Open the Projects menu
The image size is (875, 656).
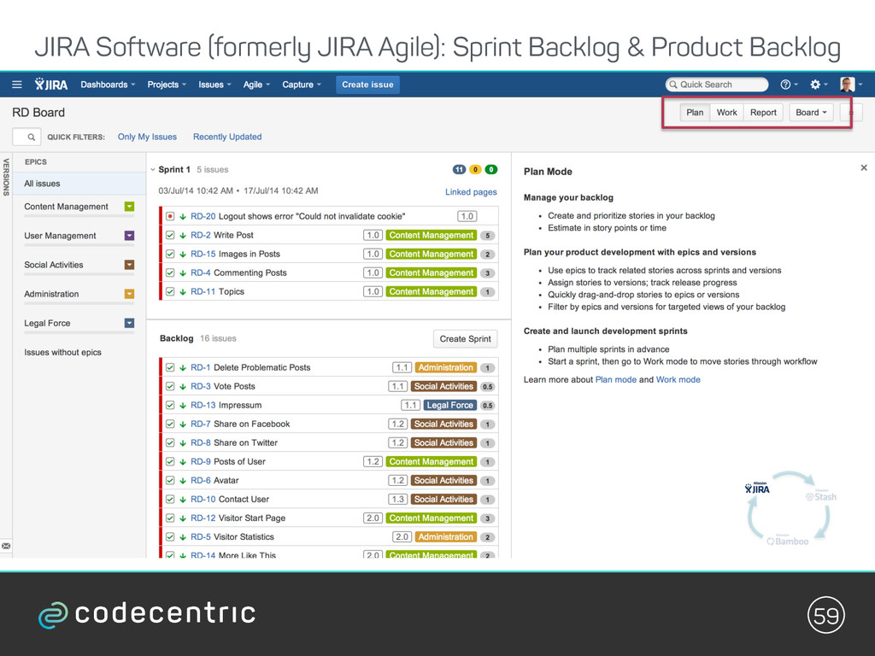coord(167,85)
